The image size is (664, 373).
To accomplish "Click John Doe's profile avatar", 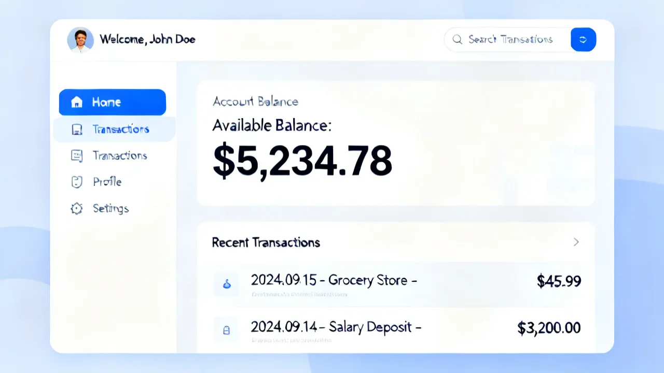I will (x=80, y=40).
